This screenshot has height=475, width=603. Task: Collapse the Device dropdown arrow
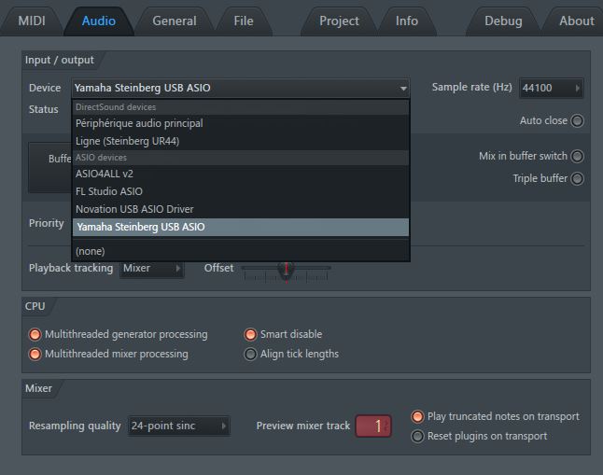(403, 89)
